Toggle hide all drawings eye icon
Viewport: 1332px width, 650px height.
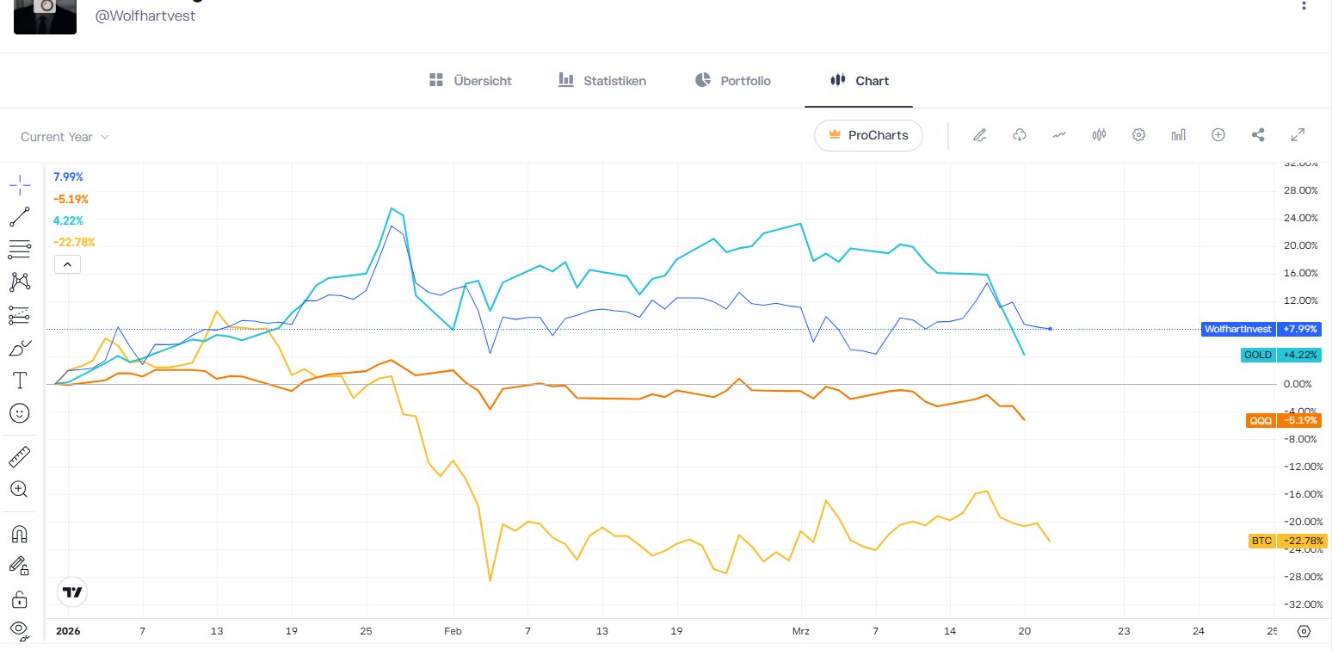pyautogui.click(x=19, y=629)
